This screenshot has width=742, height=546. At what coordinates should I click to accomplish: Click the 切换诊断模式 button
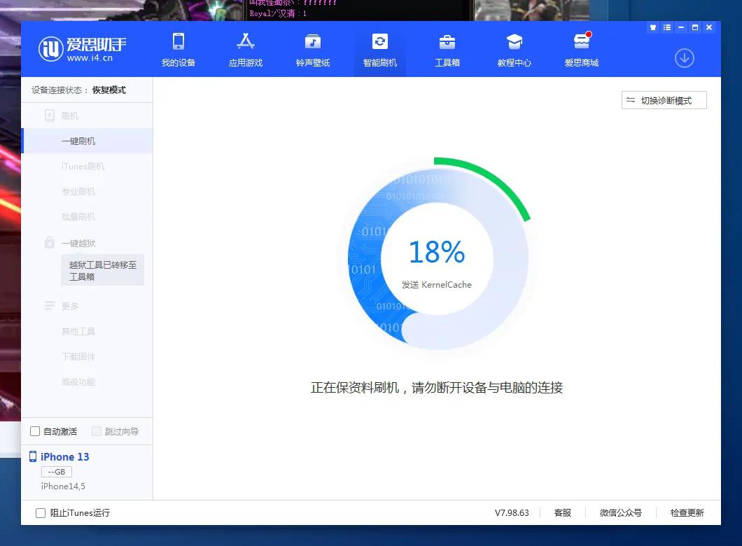click(x=664, y=100)
